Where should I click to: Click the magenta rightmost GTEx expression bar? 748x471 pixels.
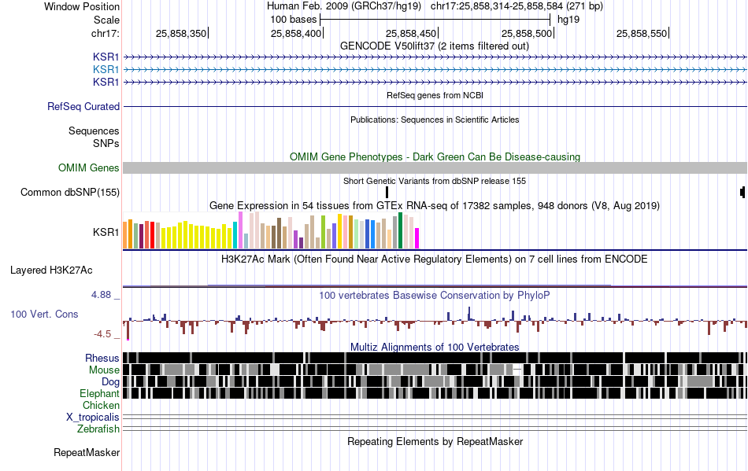(417, 238)
